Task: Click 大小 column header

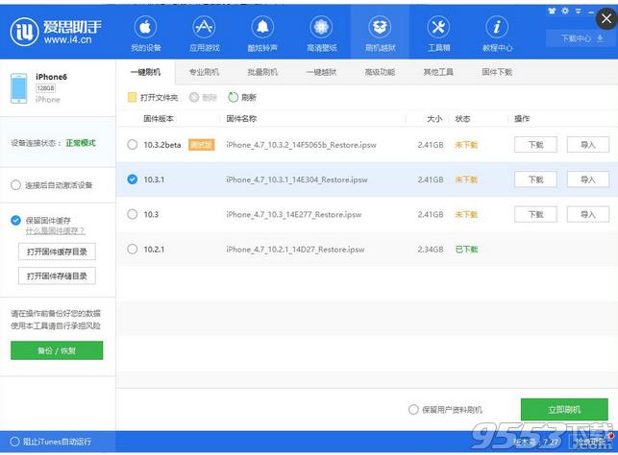Action: 434,118
